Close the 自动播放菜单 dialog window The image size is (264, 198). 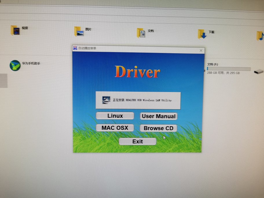click(201, 50)
